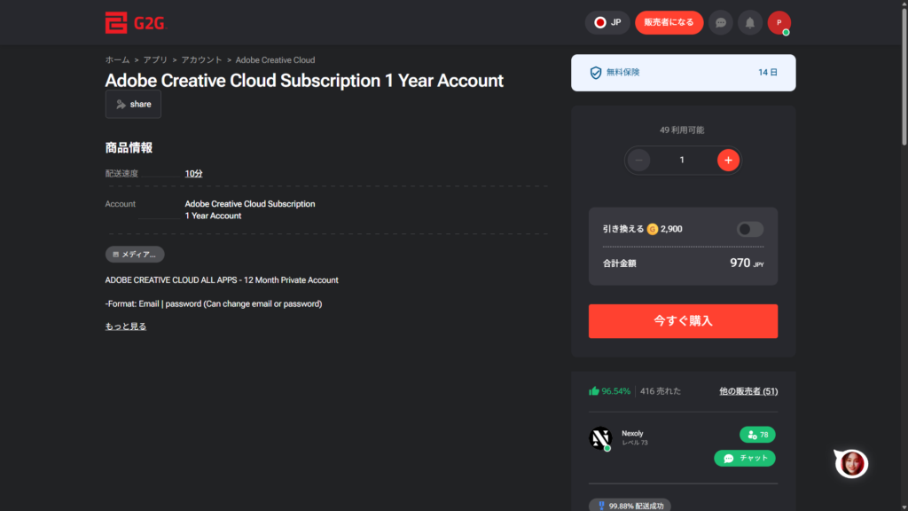Expand the メディア tag chip
The width and height of the screenshot is (908, 511).
point(135,255)
